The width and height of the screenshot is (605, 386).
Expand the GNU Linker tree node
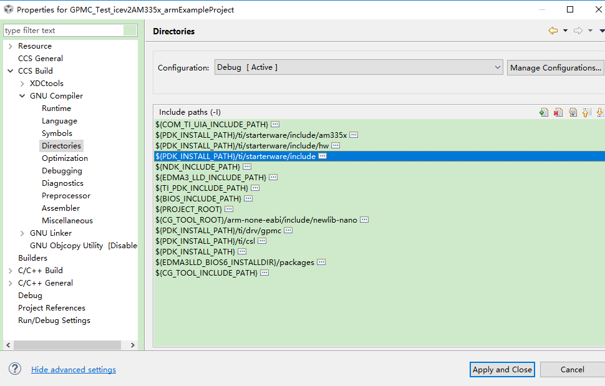point(22,233)
